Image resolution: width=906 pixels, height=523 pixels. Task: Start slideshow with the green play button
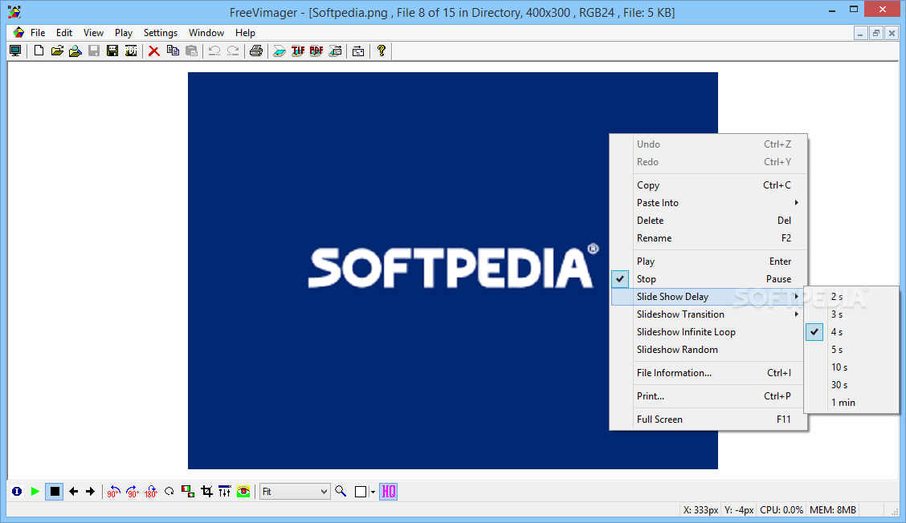pyautogui.click(x=35, y=491)
